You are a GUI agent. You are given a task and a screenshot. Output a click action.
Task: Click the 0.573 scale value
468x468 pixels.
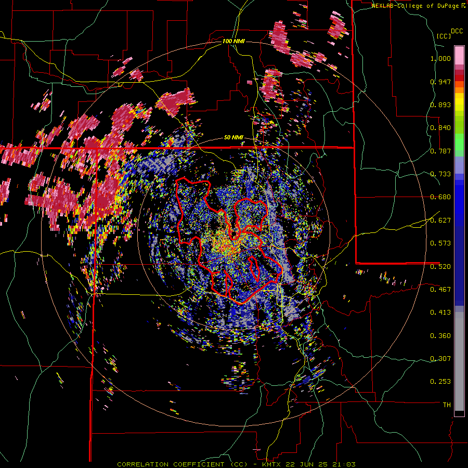click(440, 243)
